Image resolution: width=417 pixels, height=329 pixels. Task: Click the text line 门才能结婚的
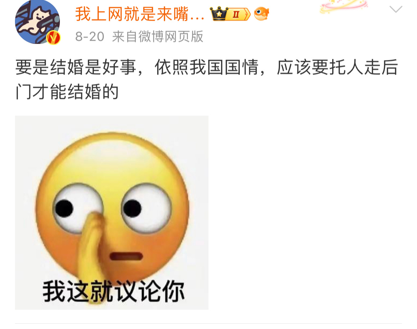click(67, 91)
